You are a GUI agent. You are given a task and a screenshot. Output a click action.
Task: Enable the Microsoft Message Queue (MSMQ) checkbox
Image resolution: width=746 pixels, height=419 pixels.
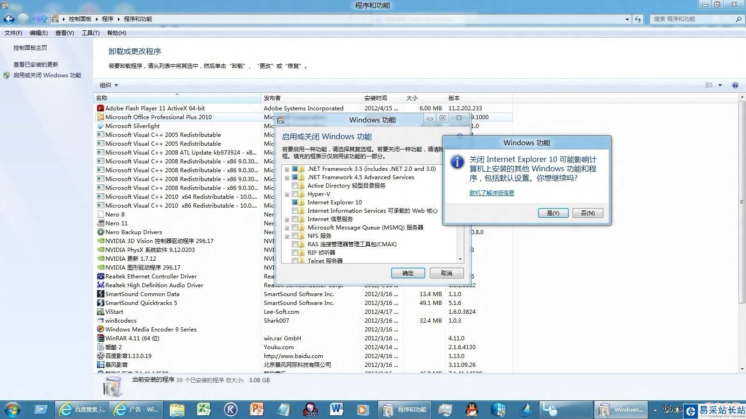[295, 228]
